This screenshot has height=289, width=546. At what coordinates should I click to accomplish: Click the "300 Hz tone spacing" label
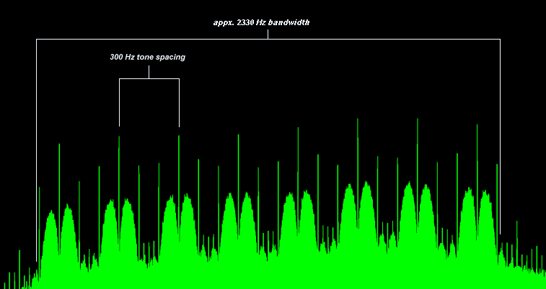click(x=147, y=57)
